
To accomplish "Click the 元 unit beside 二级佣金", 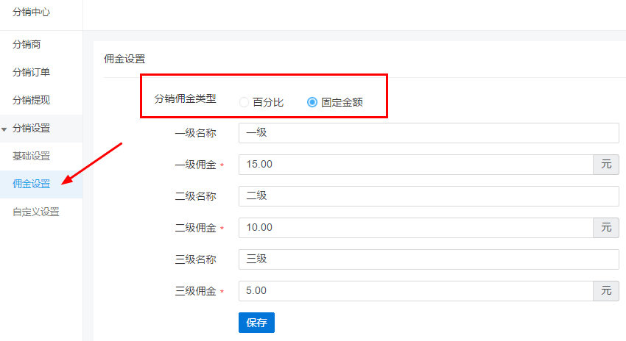I will coord(606,228).
